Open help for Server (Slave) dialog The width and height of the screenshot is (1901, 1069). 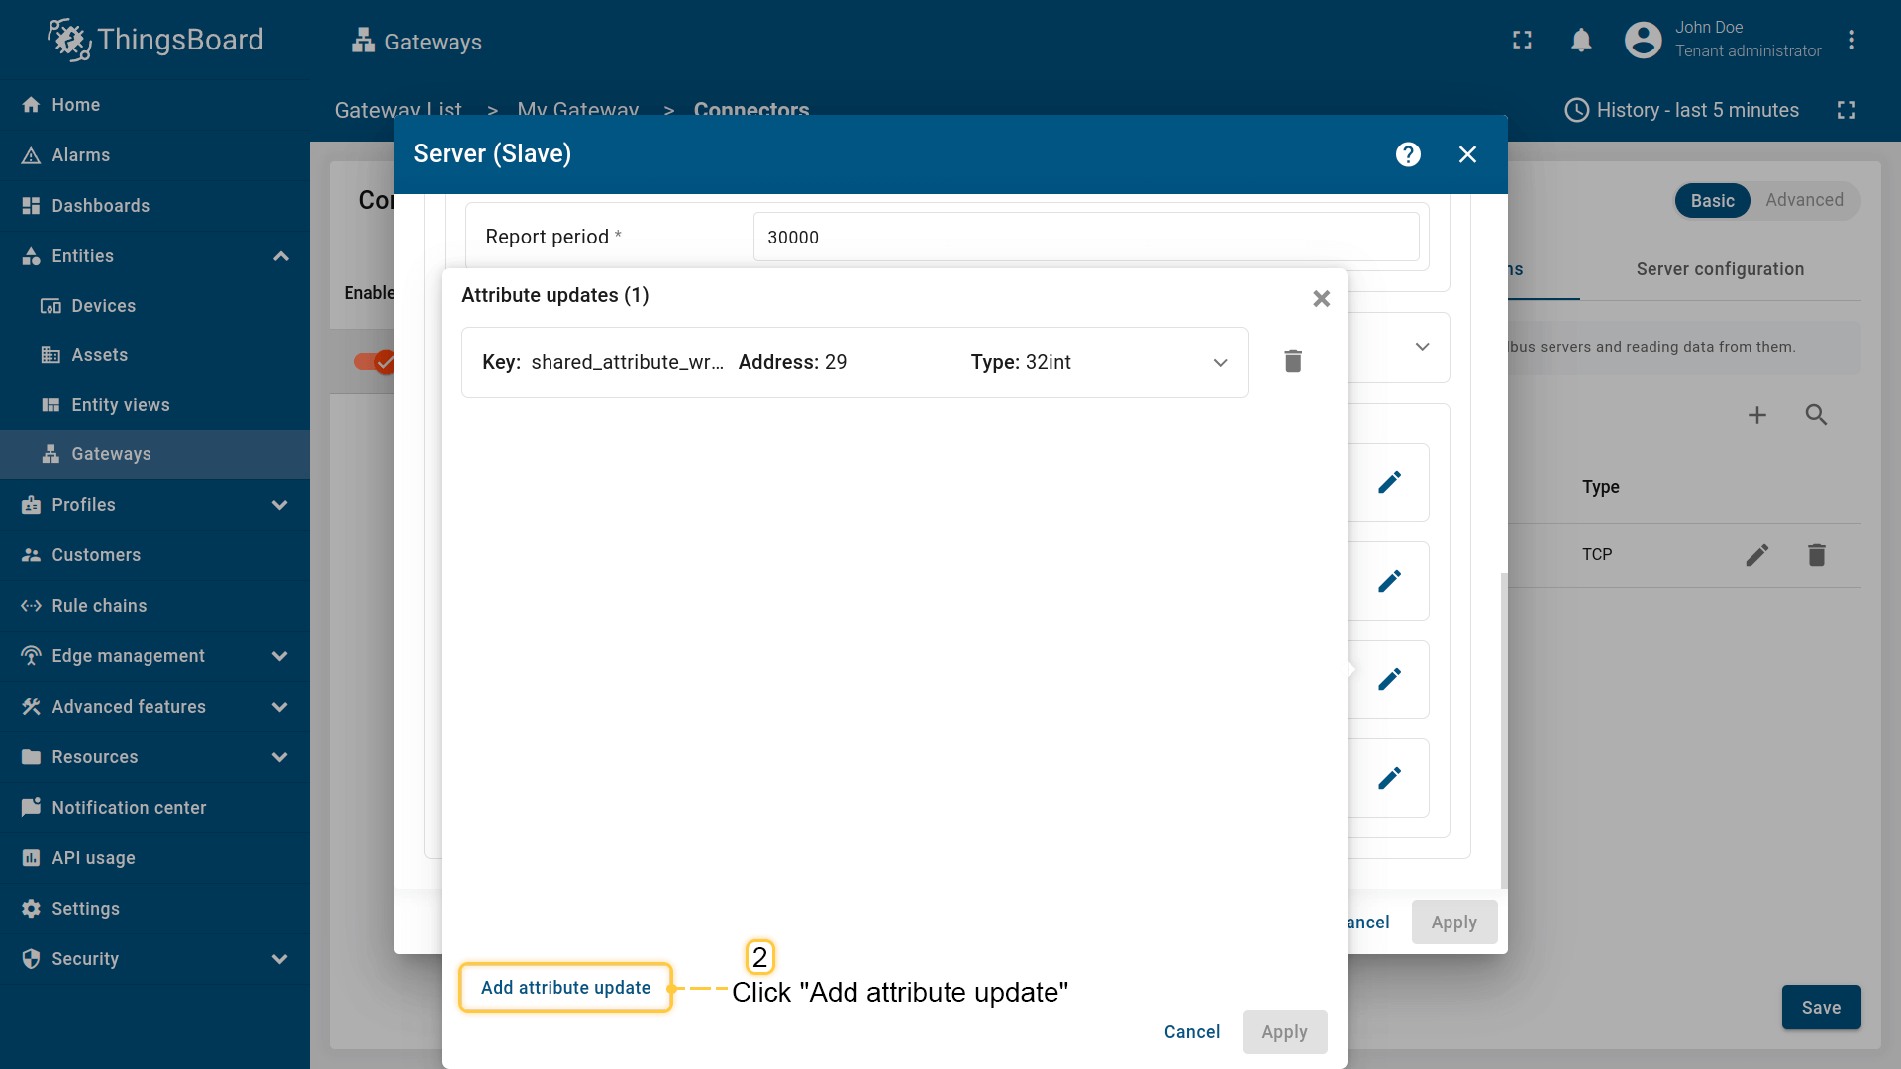[x=1408, y=154]
